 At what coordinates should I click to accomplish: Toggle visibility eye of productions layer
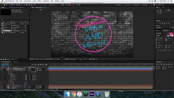(1, 86)
